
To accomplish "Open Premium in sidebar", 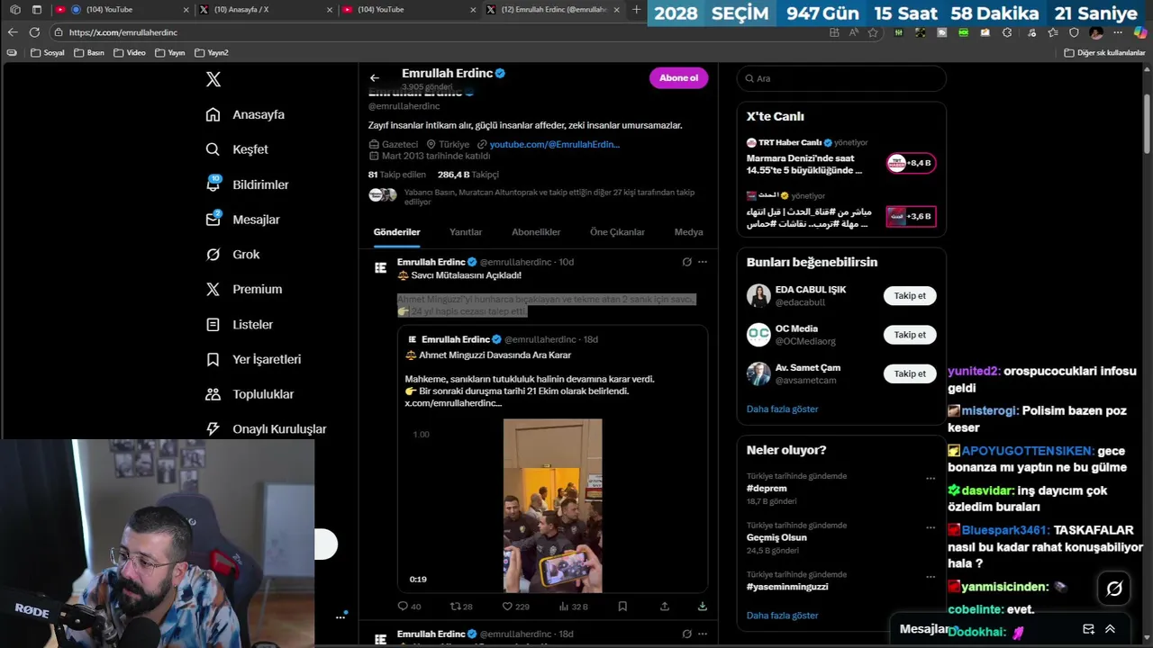I will tap(243, 289).
